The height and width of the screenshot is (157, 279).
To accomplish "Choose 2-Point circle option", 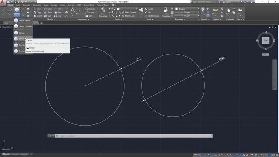I will 23,33.
